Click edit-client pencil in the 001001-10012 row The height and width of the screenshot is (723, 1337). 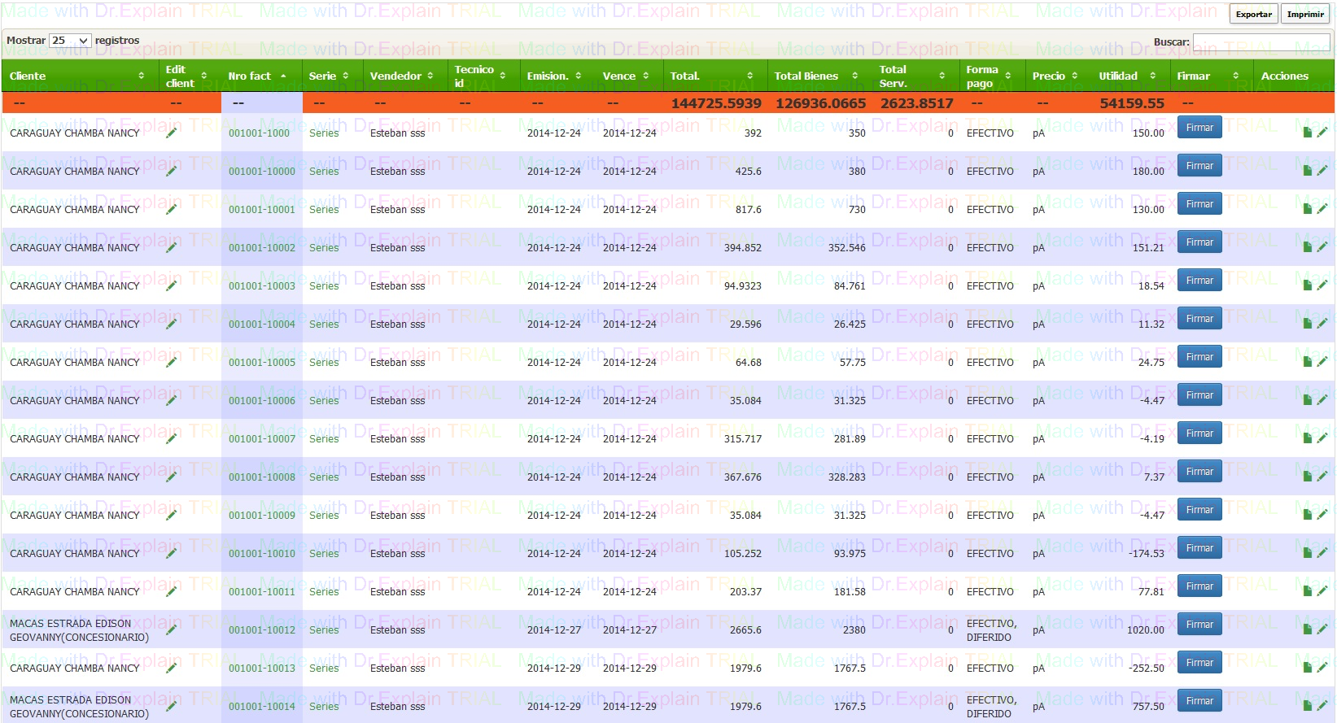pos(171,629)
